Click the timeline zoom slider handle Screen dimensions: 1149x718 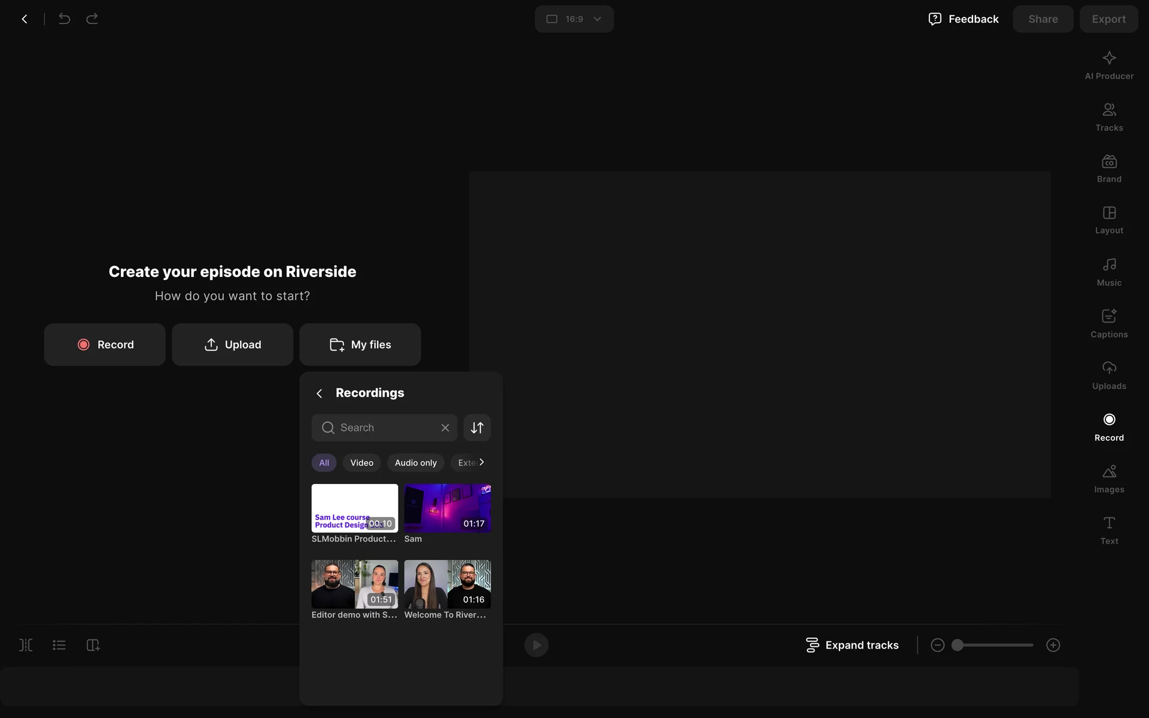click(957, 645)
